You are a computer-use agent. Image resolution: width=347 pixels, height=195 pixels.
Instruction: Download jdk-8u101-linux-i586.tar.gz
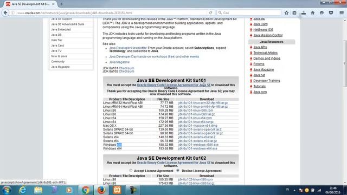tap(196, 114)
